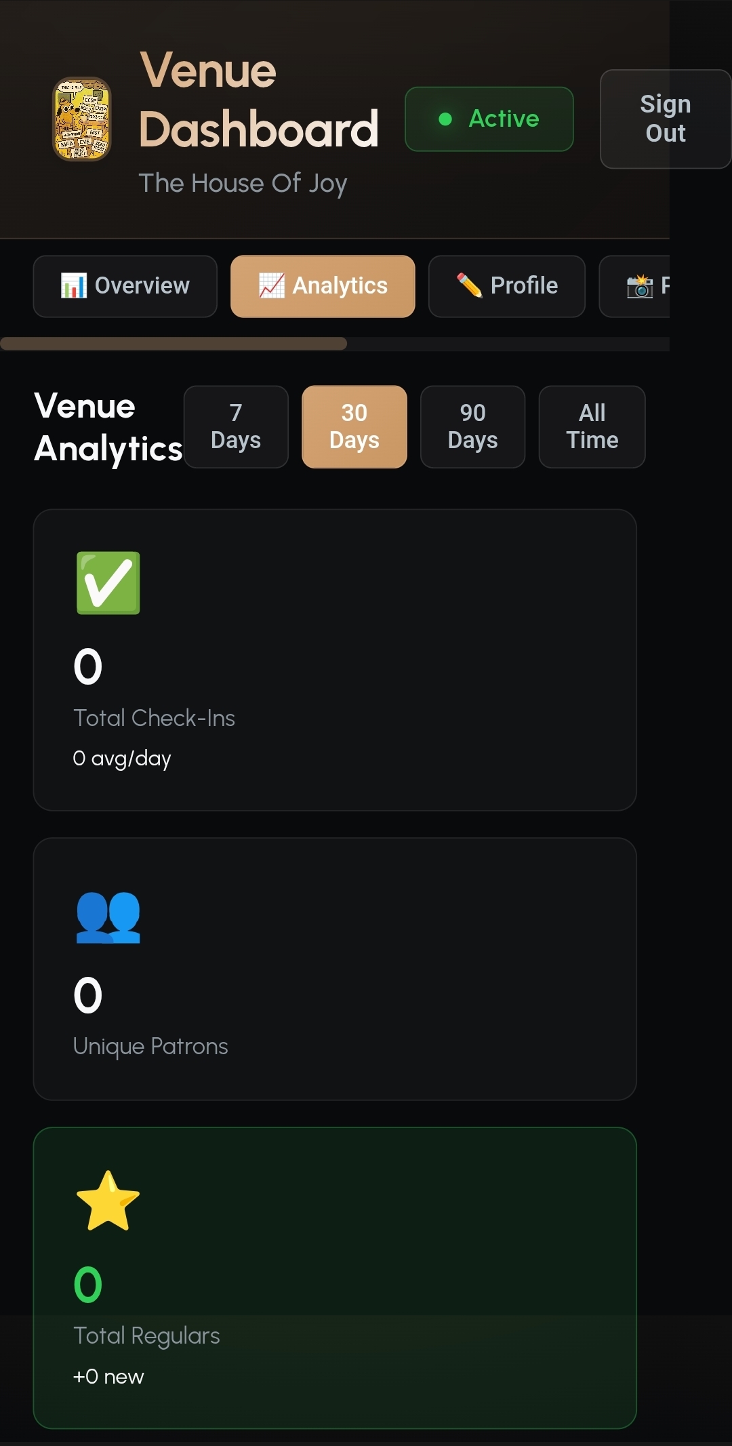Screen dimensions: 732x1446
Task: Switch to the All Time range
Action: click(x=591, y=426)
